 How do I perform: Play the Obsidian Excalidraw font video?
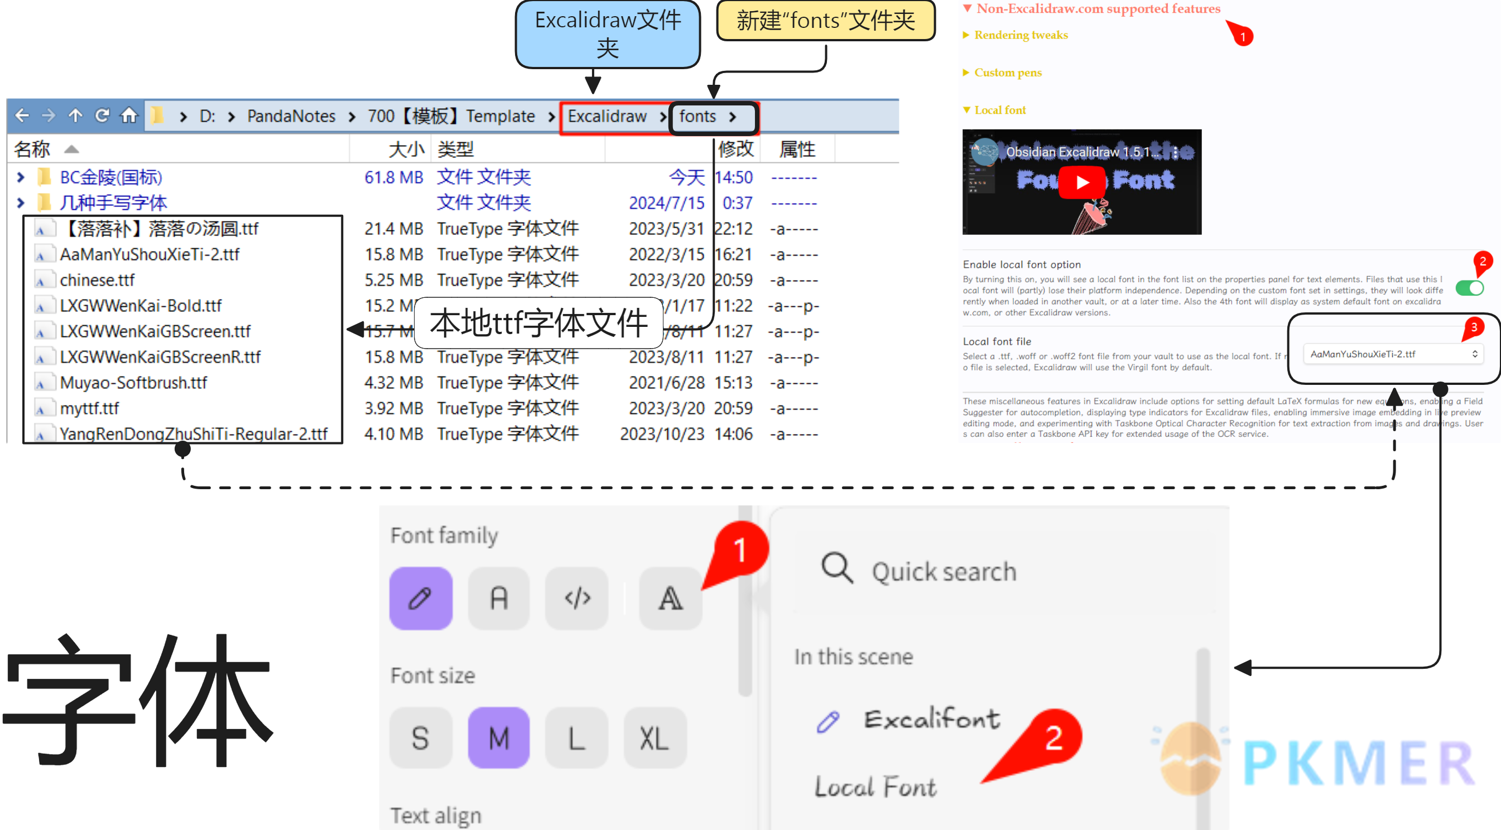[1082, 182]
